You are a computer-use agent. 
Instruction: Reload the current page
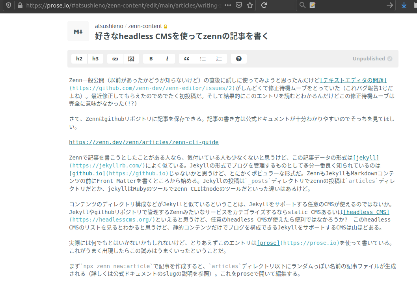[264, 5]
